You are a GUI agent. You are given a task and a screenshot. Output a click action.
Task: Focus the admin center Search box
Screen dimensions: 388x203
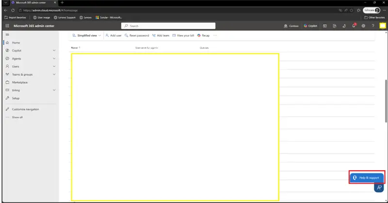point(168,26)
